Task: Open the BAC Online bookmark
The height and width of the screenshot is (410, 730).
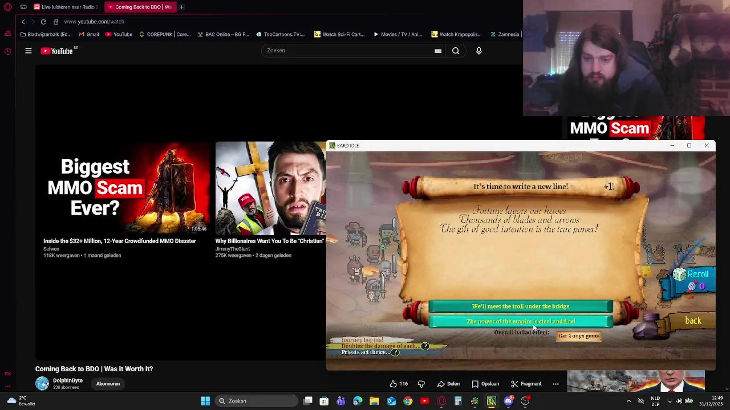Action: [x=223, y=34]
